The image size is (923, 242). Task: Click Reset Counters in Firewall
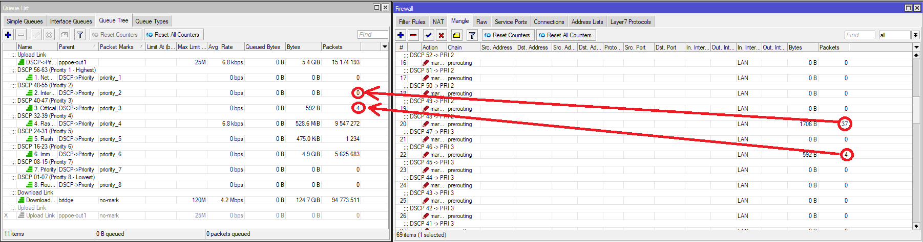click(x=507, y=35)
